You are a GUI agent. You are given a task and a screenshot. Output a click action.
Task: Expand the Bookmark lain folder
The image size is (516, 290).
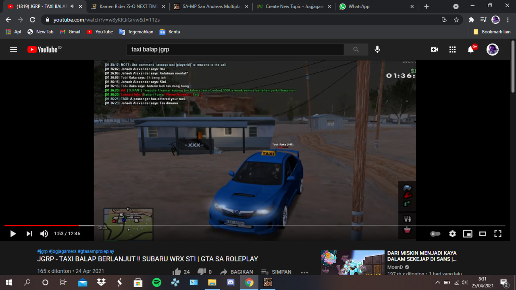492,31
